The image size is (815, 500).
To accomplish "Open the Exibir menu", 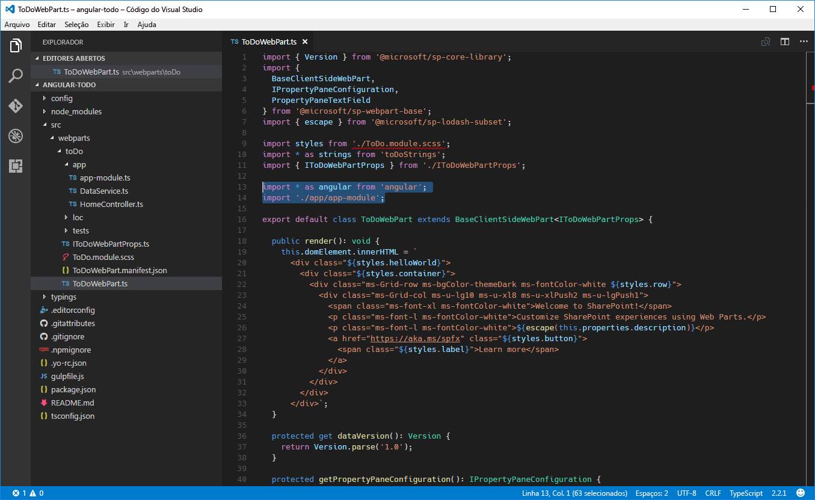I will 106,25.
